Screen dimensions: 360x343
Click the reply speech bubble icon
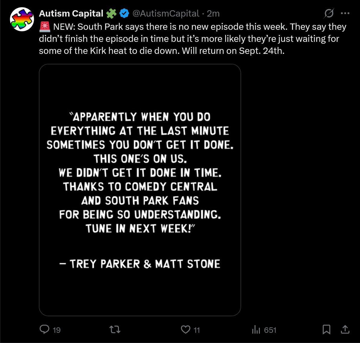tap(44, 329)
